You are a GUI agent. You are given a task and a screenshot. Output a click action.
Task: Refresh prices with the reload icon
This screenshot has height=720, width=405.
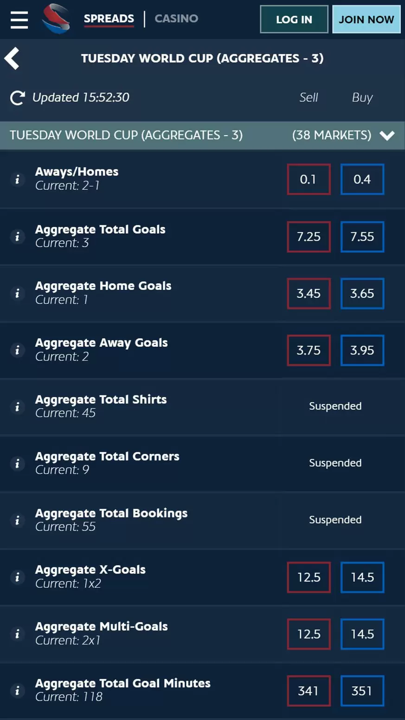(x=18, y=98)
